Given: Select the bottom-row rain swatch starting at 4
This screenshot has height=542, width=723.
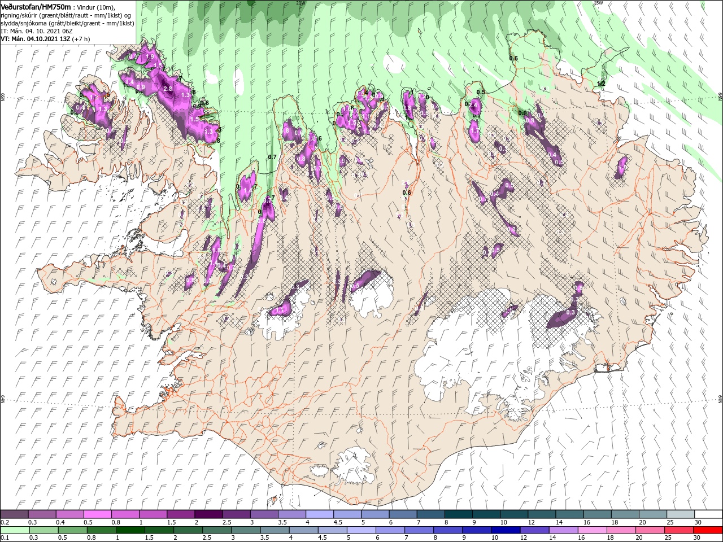Looking at the screenshot, I should coord(303,530).
